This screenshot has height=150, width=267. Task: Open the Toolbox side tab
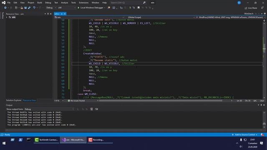[x=3, y=16]
